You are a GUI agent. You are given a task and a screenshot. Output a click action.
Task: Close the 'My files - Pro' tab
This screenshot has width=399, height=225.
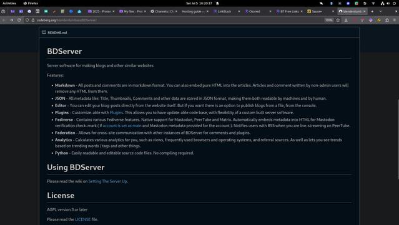(145, 11)
